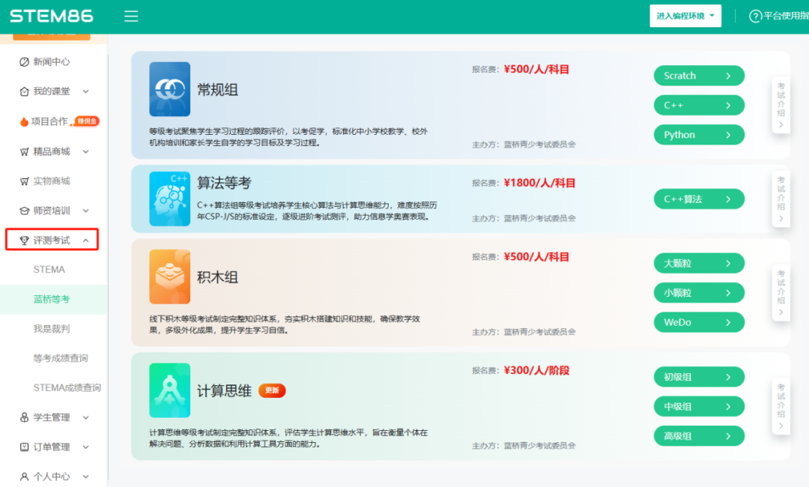Click the Scratch exam button

(699, 76)
